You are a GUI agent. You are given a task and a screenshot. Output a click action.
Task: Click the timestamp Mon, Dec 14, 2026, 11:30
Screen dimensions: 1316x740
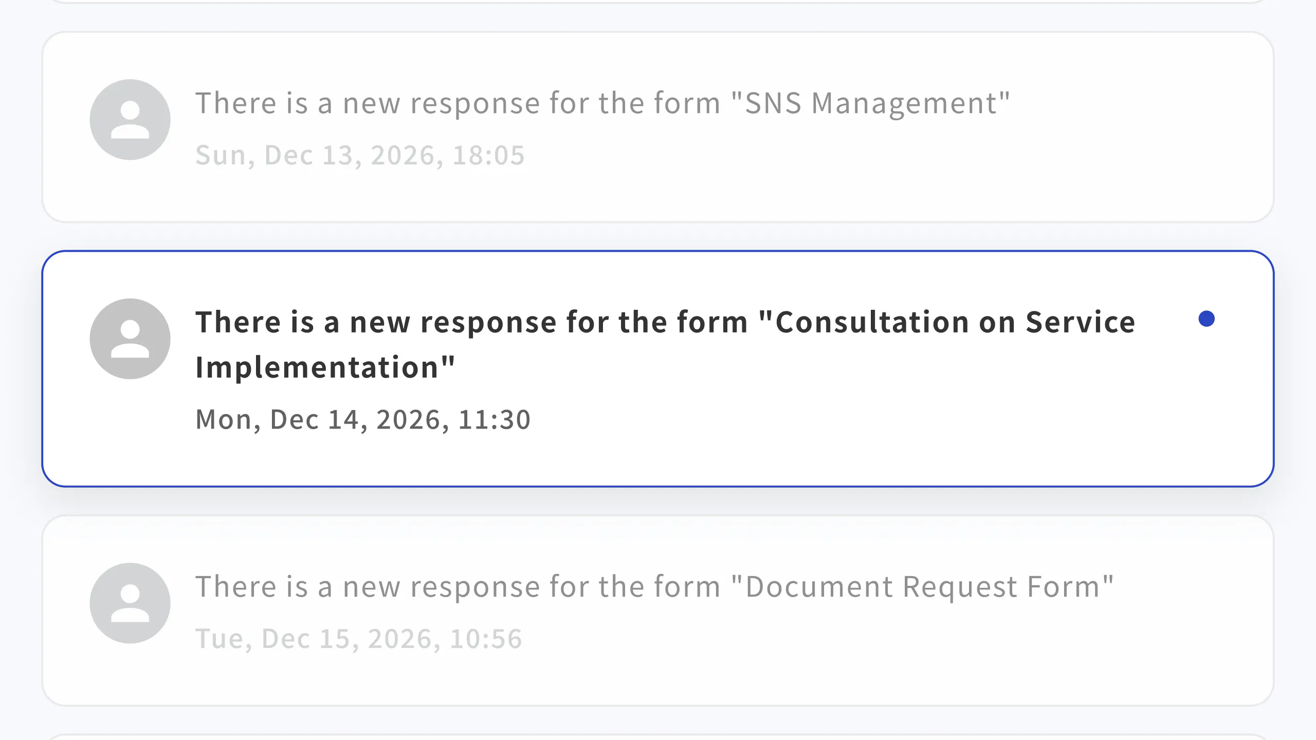coord(363,419)
